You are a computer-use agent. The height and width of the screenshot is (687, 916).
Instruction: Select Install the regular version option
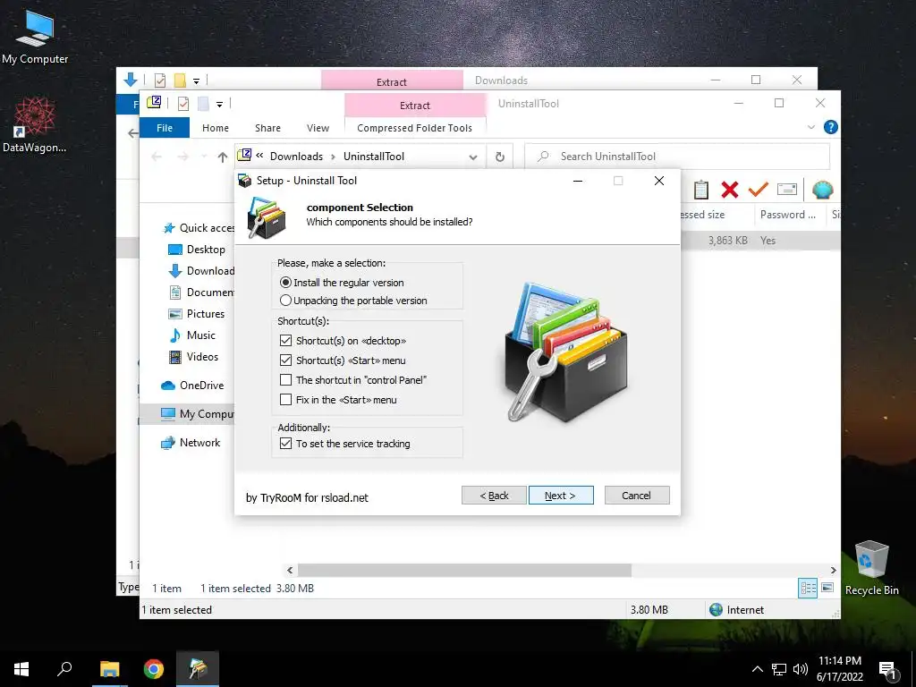tap(342, 283)
